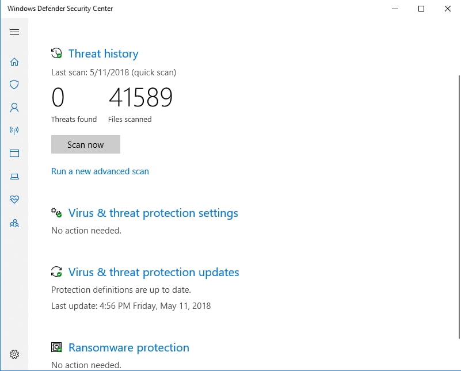Open the Threat history page
Screen dimensions: 461x371
pos(103,53)
